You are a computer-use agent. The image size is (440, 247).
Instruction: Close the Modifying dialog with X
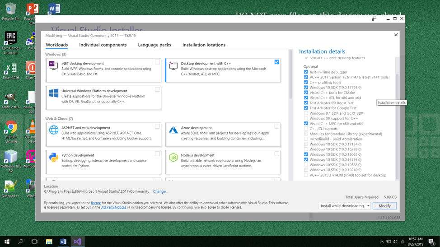tap(396, 35)
